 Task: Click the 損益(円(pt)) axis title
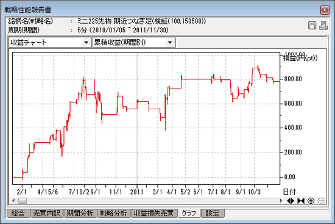coord(300,58)
